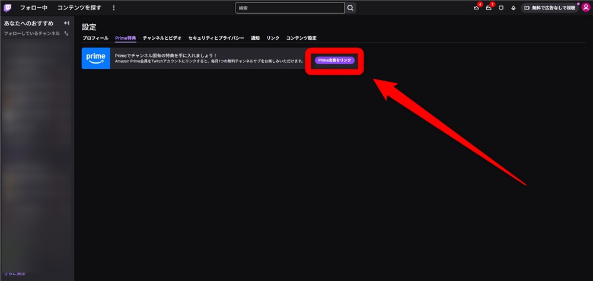Open the Twitch home logo
Viewport: 593px width, 281px height.
point(8,8)
